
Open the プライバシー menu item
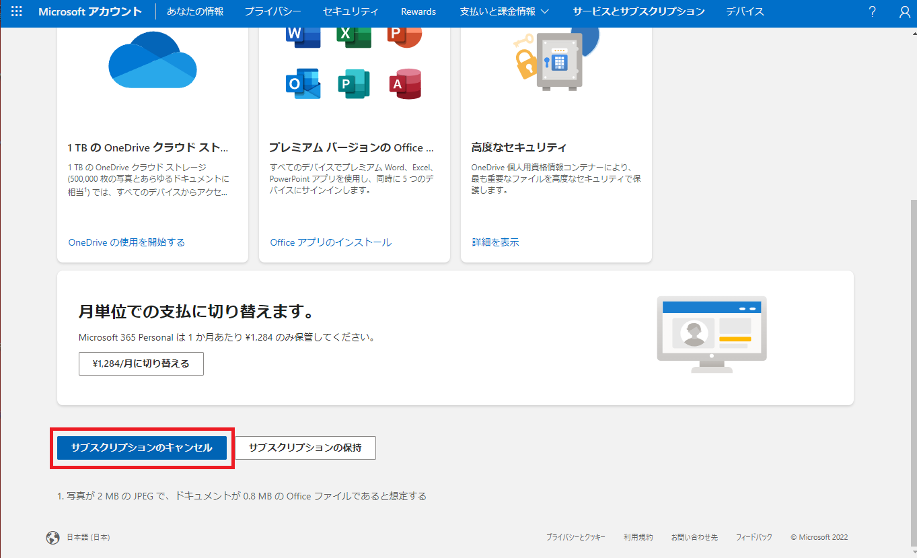click(272, 11)
